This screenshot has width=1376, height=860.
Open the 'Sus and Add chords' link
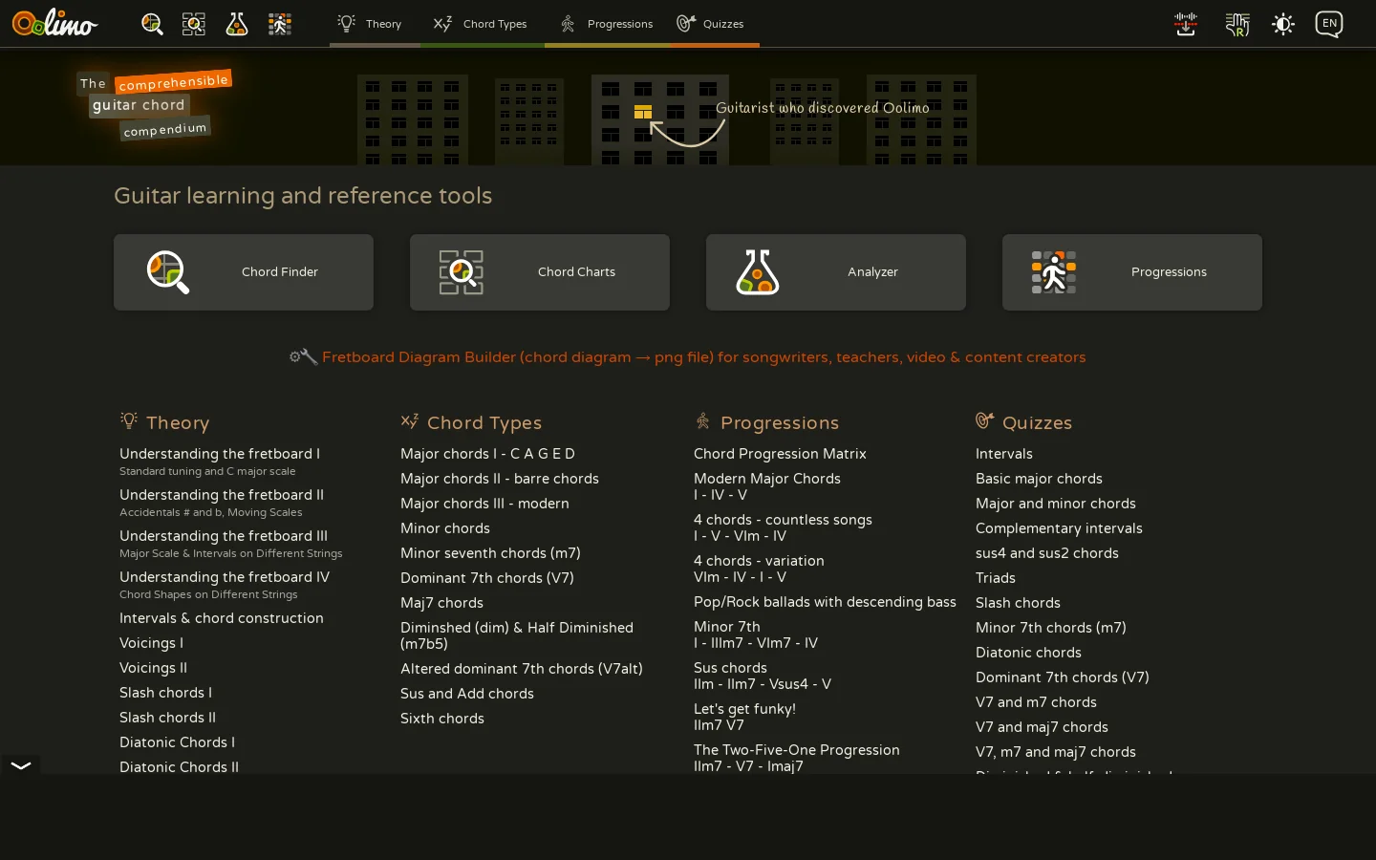(467, 694)
